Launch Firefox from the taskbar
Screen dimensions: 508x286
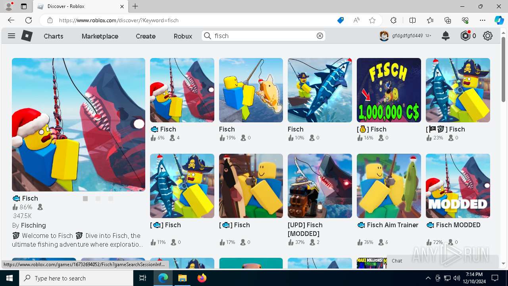pos(202,278)
